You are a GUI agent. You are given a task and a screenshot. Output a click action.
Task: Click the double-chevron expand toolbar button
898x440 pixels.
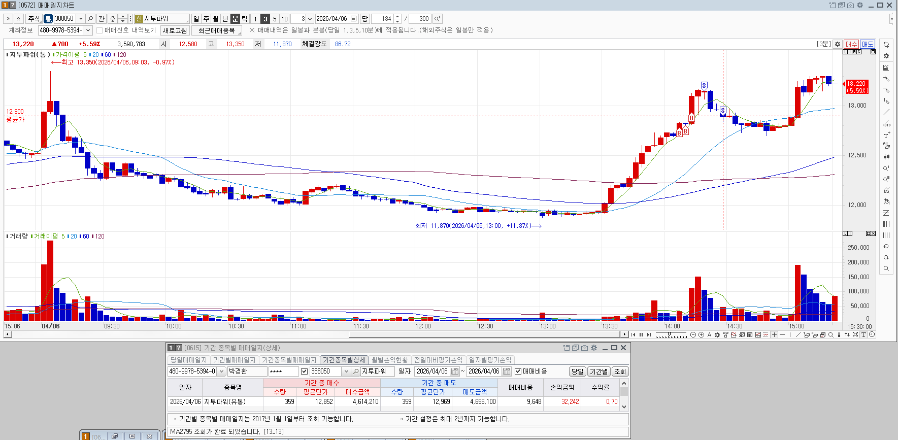tap(8, 19)
